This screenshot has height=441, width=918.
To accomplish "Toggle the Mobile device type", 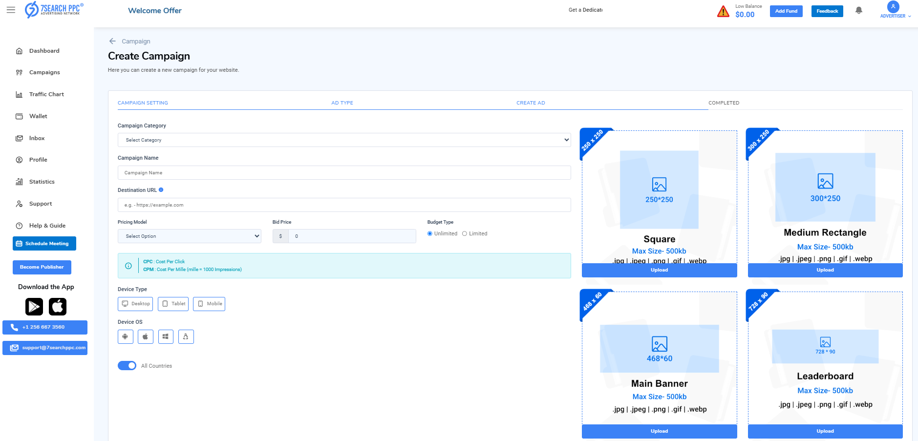I will [x=209, y=304].
